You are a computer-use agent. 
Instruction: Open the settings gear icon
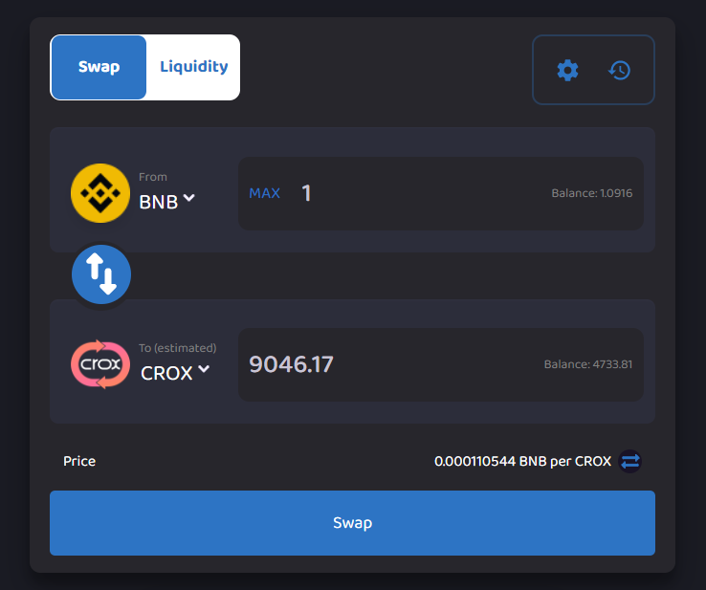click(x=567, y=70)
